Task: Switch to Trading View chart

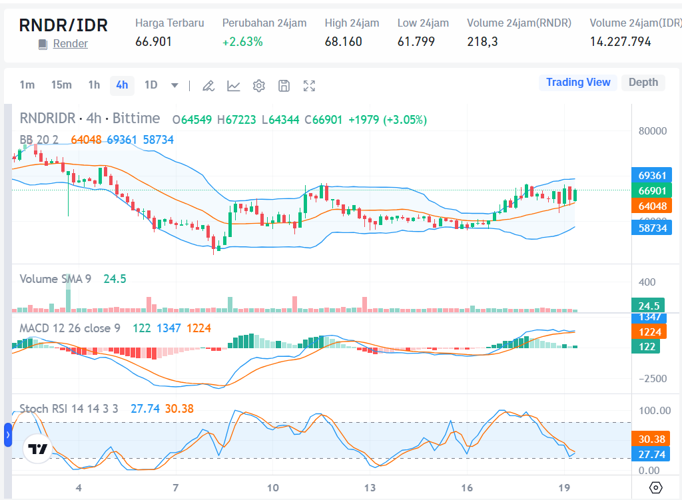Action: [578, 82]
